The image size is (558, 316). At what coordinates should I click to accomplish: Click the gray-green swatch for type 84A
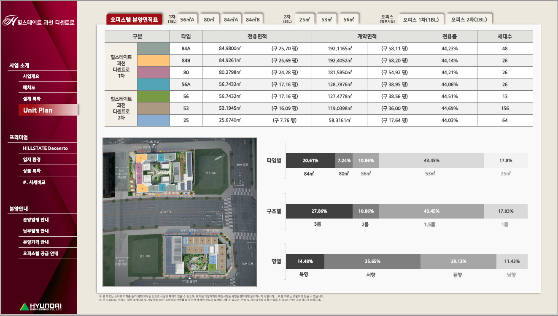click(x=154, y=49)
